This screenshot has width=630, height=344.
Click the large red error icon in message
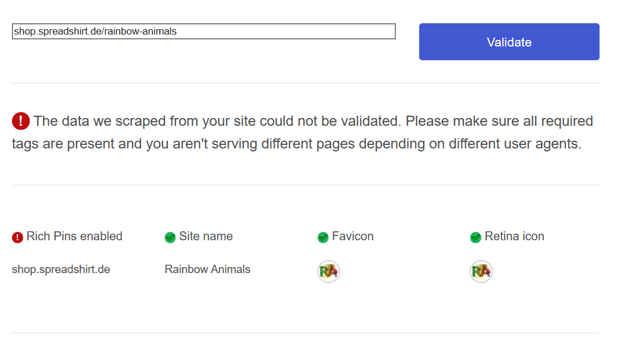21,121
